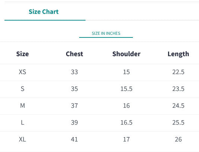The image size is (199, 152).
Task: Click length value 24.5 for M
Action: [178, 106]
